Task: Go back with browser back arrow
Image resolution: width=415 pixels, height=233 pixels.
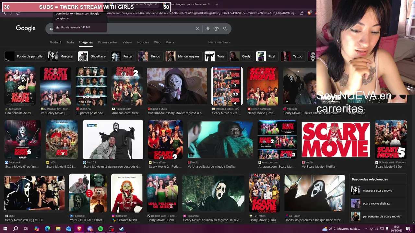Action: (5, 13)
